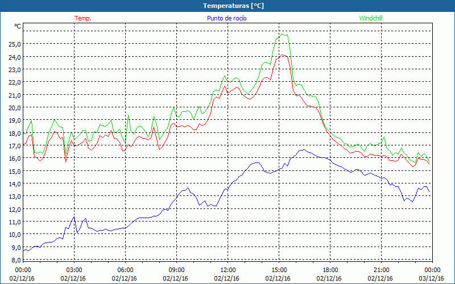The image size is (455, 284).
Task: Click the 9,0 y-axis value
Action: pyautogui.click(x=16, y=247)
